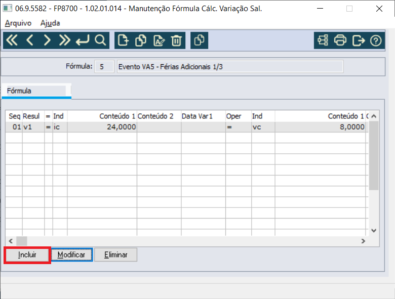This screenshot has height=299, width=395.
Task: Click the Incluir button
Action: [x=27, y=255]
